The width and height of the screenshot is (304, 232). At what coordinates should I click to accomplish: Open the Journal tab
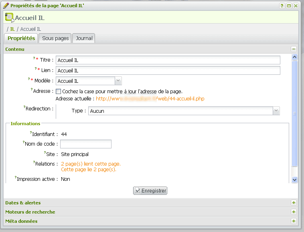point(84,38)
